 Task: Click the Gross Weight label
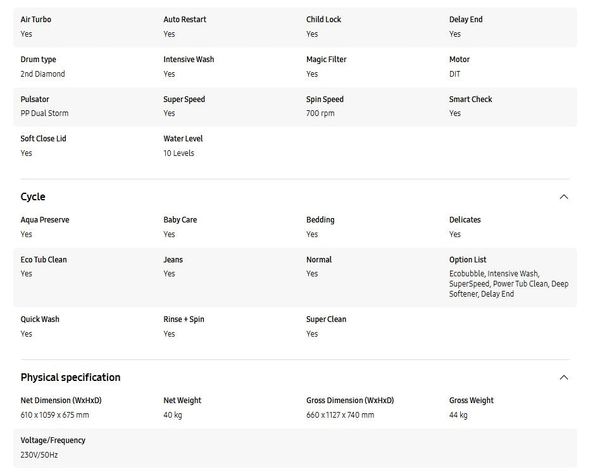point(471,401)
